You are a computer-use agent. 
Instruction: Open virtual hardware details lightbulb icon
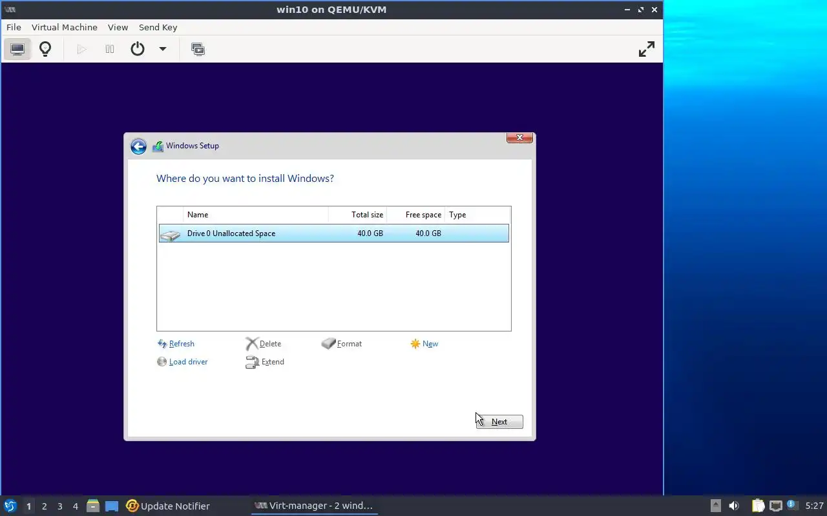[45, 49]
